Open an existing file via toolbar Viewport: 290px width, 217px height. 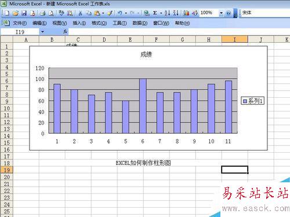point(15,13)
